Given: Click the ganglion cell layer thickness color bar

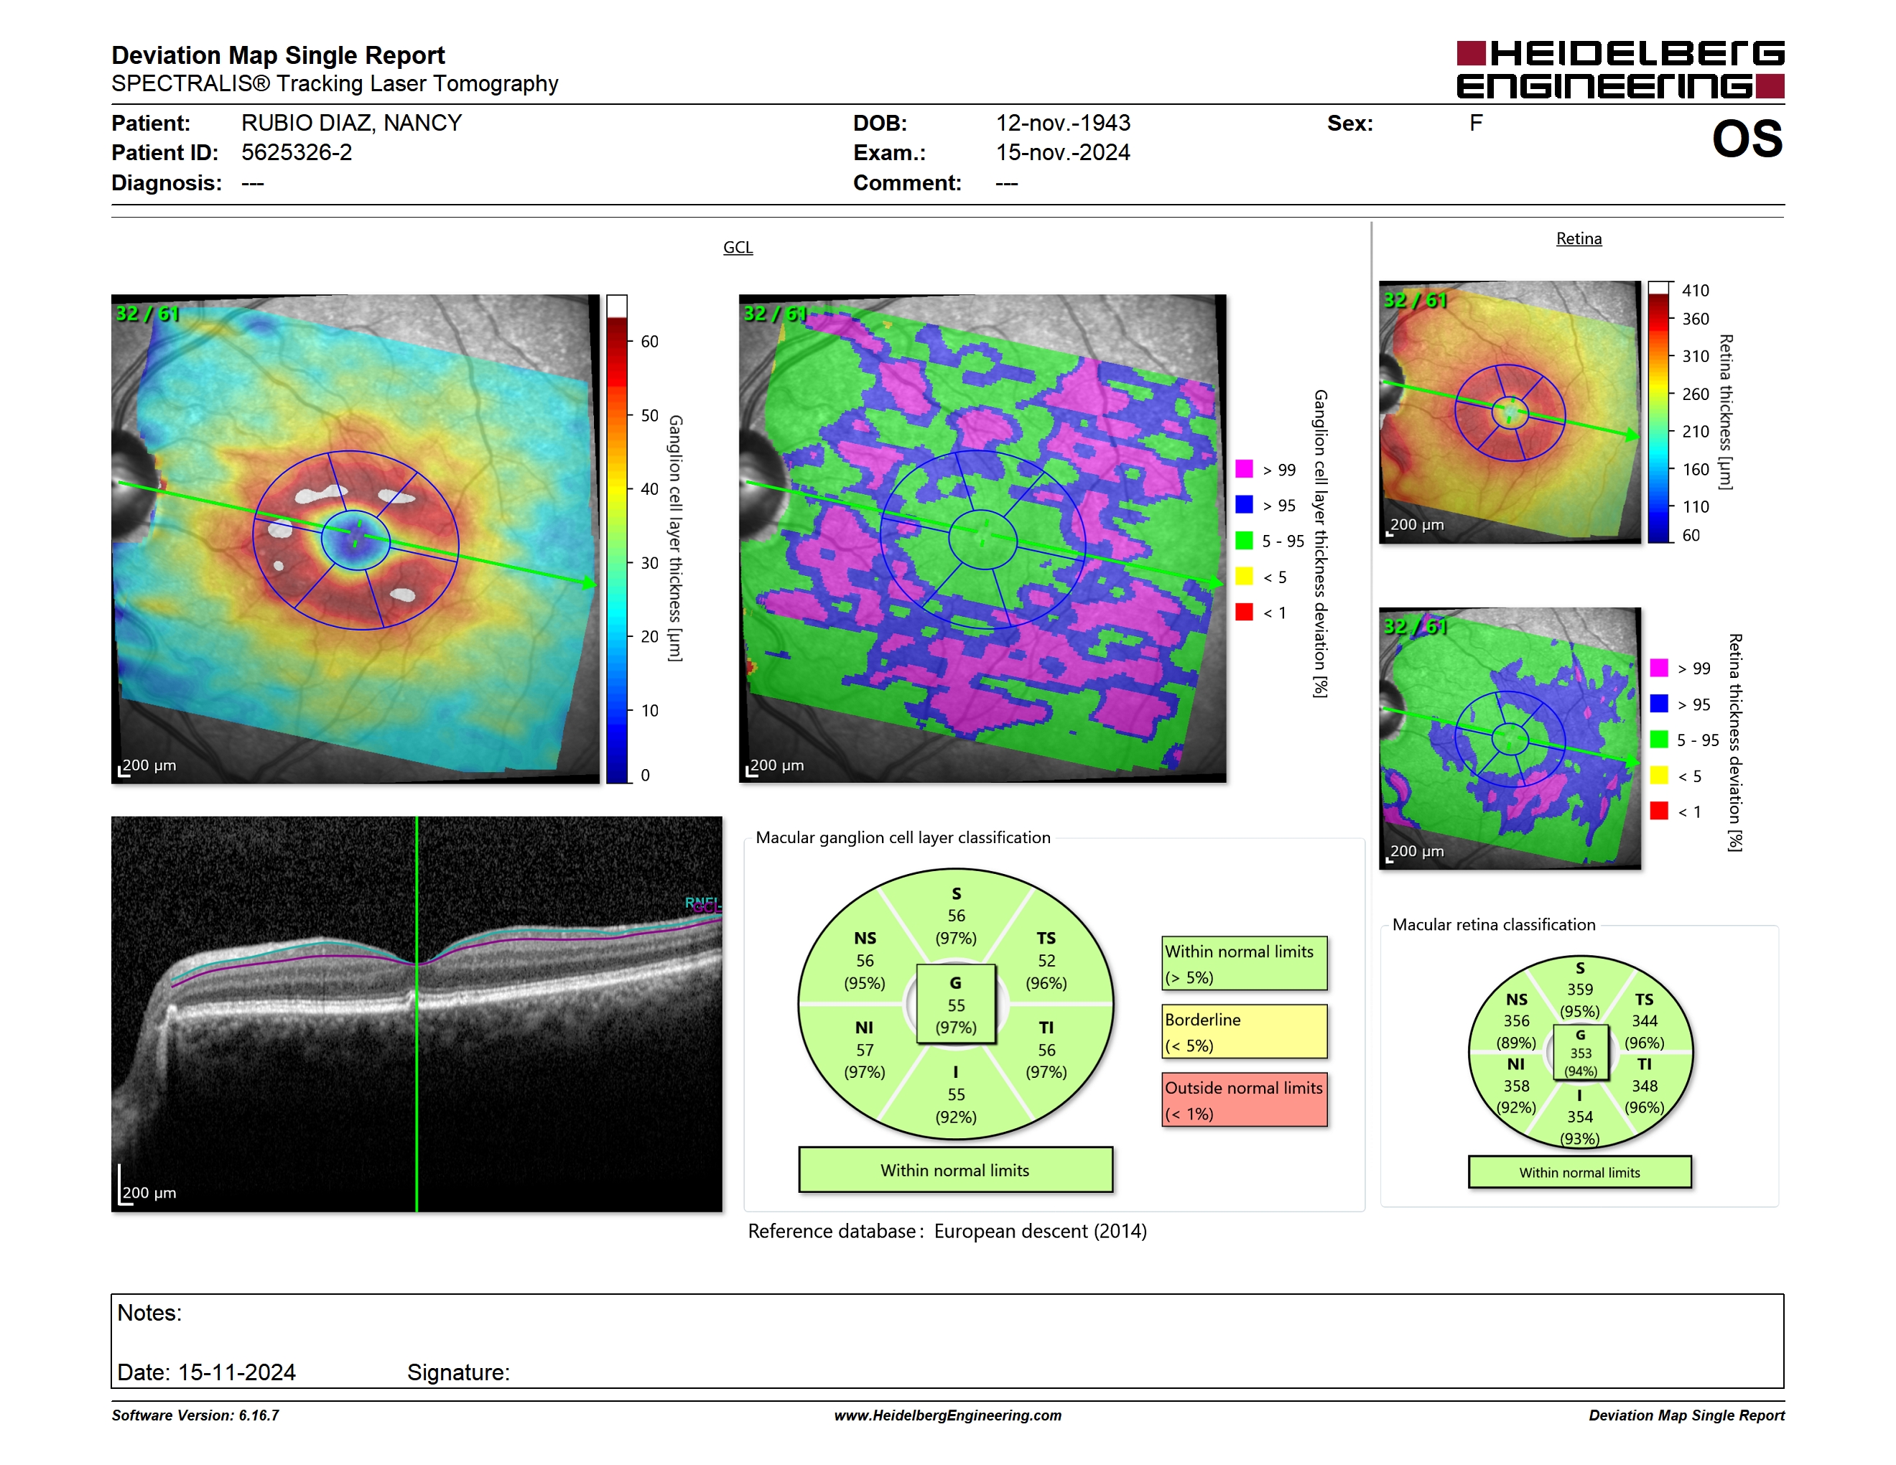Looking at the screenshot, I should coord(616,539).
